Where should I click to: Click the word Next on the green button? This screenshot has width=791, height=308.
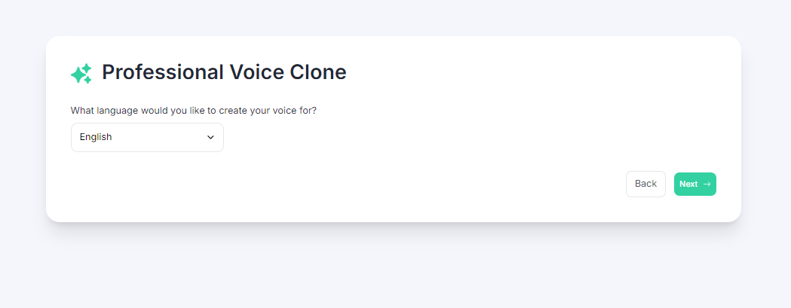coord(688,184)
